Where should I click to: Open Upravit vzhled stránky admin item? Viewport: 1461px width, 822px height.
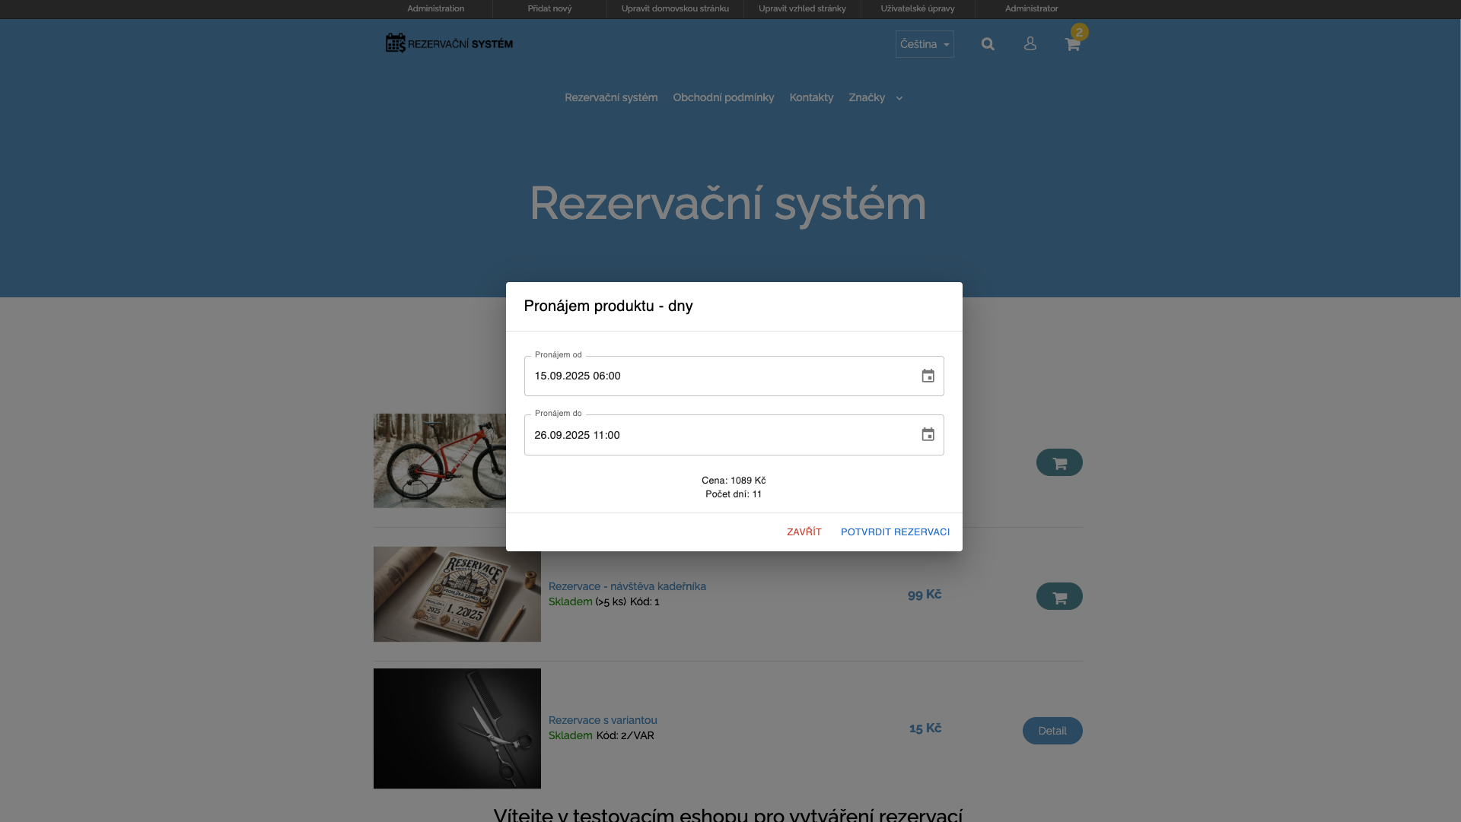point(802,8)
